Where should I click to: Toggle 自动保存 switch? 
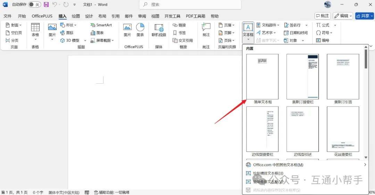tap(34, 4)
